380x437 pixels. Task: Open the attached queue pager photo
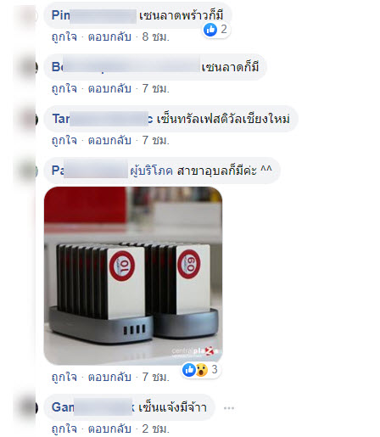(x=133, y=276)
